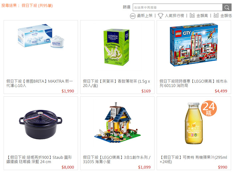This screenshot has width=233, height=172.
Task: Click the 可美特 有機蘋果汁 title link
Action: click(193, 159)
